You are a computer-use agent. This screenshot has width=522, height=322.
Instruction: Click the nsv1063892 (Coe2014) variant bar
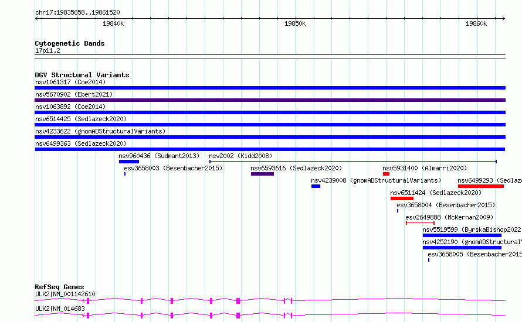point(270,112)
